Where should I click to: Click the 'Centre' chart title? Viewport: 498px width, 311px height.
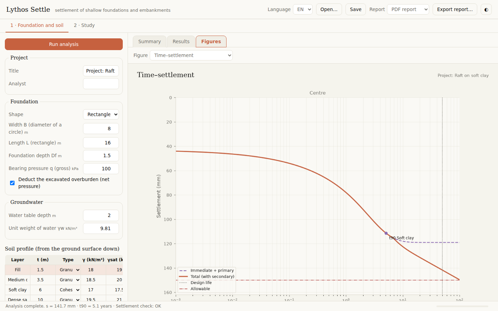(317, 93)
